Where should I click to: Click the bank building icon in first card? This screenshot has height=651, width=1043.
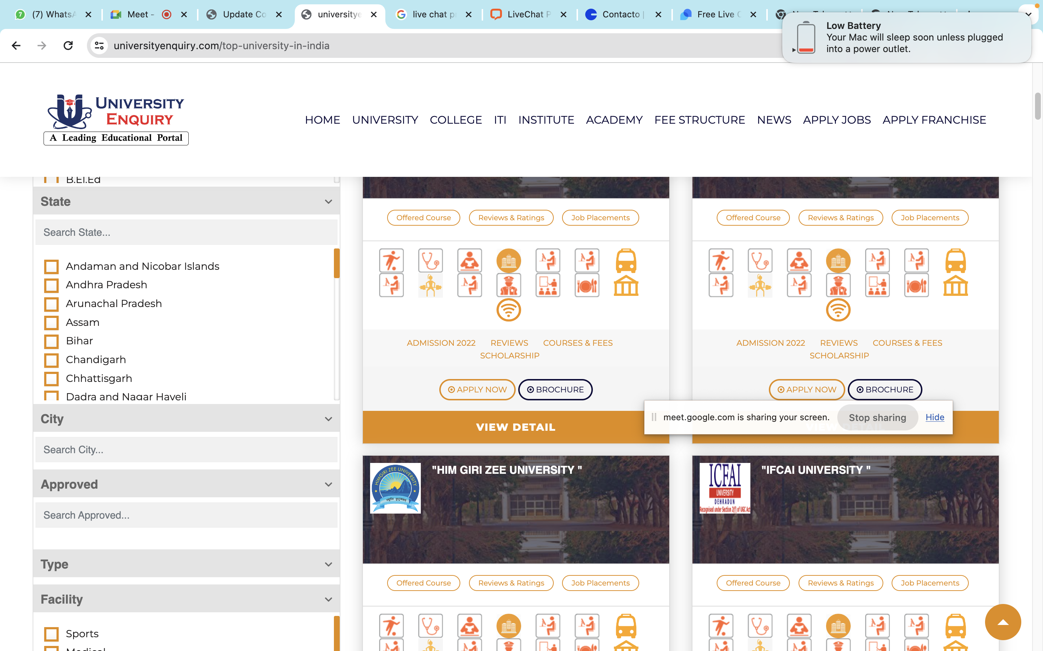(626, 285)
